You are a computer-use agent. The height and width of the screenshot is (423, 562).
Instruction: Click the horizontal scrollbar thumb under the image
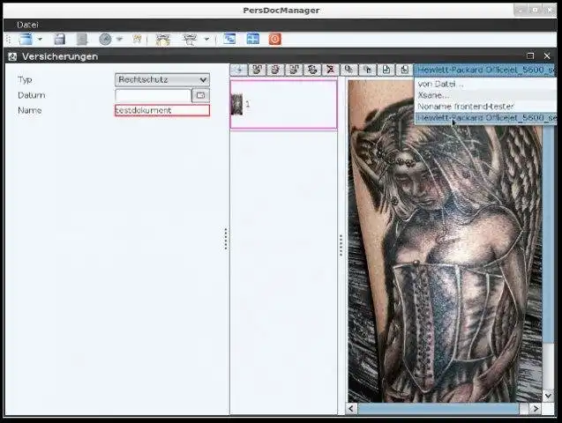click(438, 408)
